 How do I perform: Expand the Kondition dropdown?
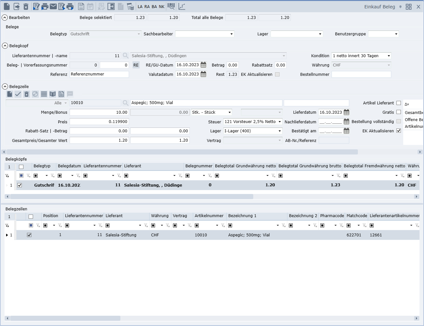pyautogui.click(x=389, y=56)
